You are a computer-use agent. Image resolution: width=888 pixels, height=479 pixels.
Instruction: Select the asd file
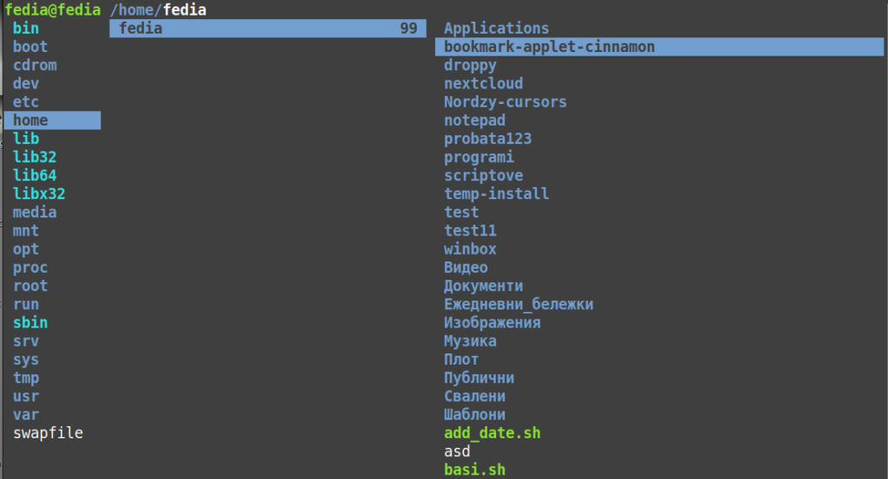457,451
